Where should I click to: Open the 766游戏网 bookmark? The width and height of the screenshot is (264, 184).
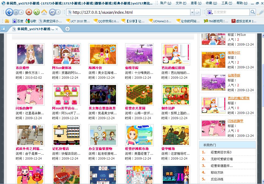216,21
